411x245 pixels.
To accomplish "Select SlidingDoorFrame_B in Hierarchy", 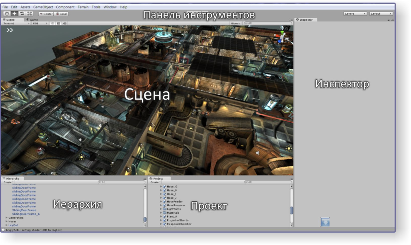I will pos(26,214).
